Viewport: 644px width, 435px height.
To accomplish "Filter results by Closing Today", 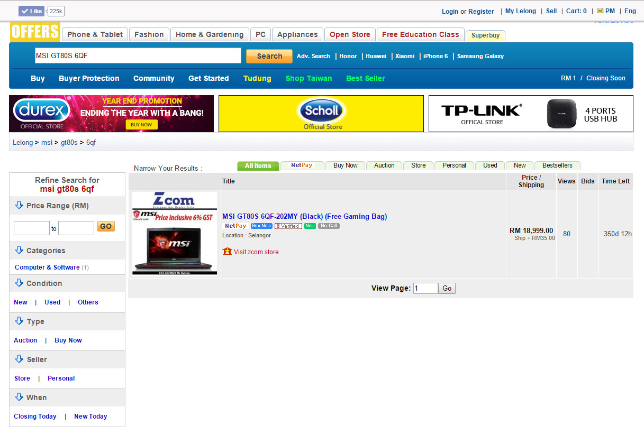I will (x=35, y=417).
